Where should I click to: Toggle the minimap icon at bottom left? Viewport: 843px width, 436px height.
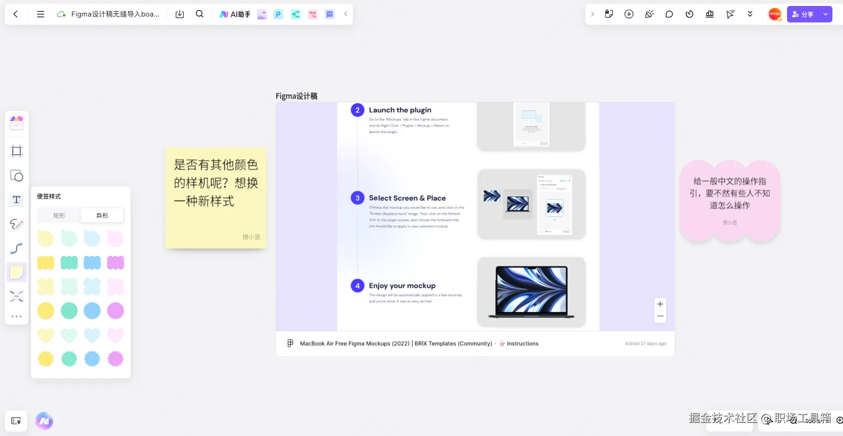tap(16, 421)
